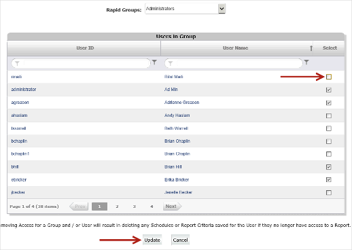Screen dimensions: 352x250
Task: Click the Next page button
Action: pyautogui.click(x=172, y=207)
